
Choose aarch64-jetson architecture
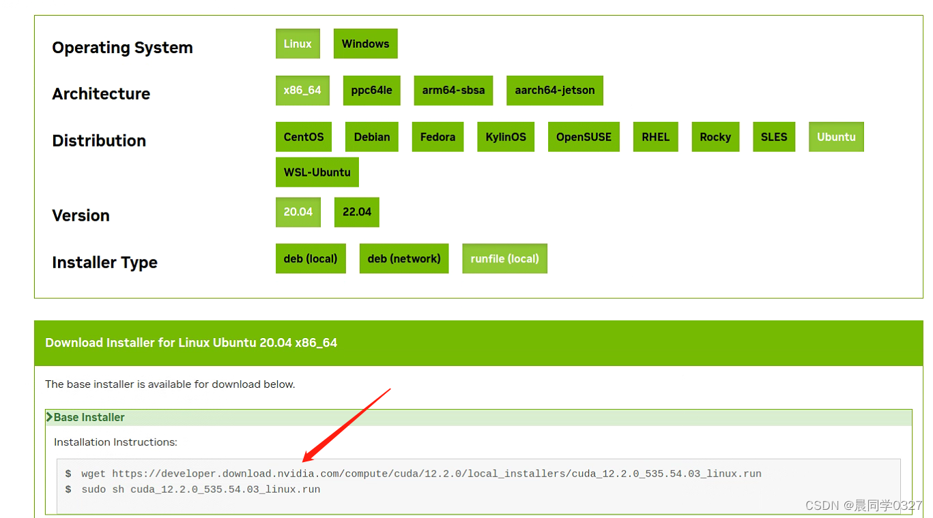point(554,91)
